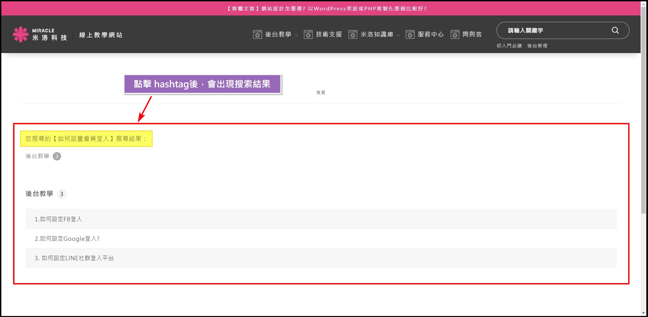Expand the 米洛知識庫 dropdown chevron
Viewport: 648px width, 317px height.
pos(398,35)
